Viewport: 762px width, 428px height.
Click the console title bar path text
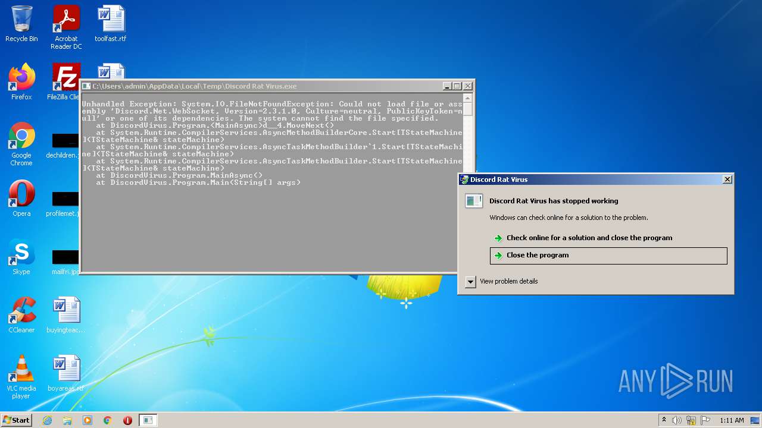click(x=194, y=86)
